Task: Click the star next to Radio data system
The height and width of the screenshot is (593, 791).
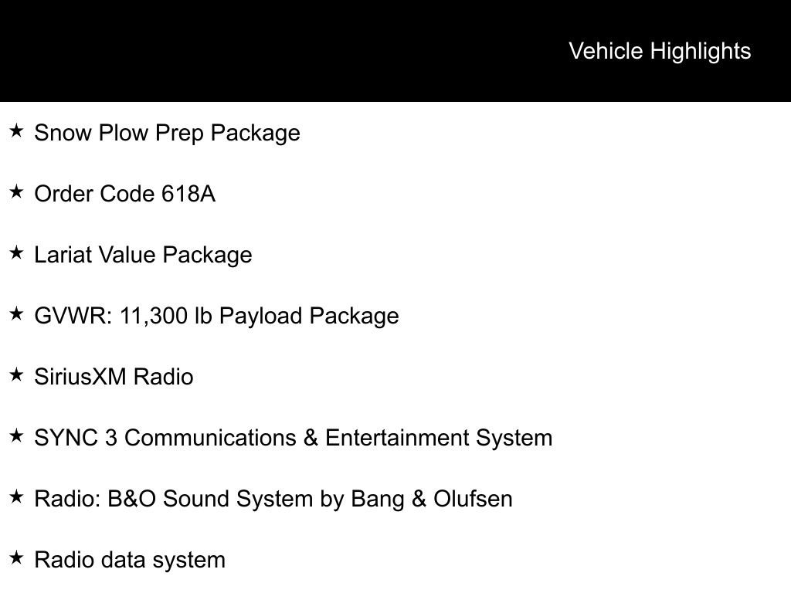Action: (16, 558)
